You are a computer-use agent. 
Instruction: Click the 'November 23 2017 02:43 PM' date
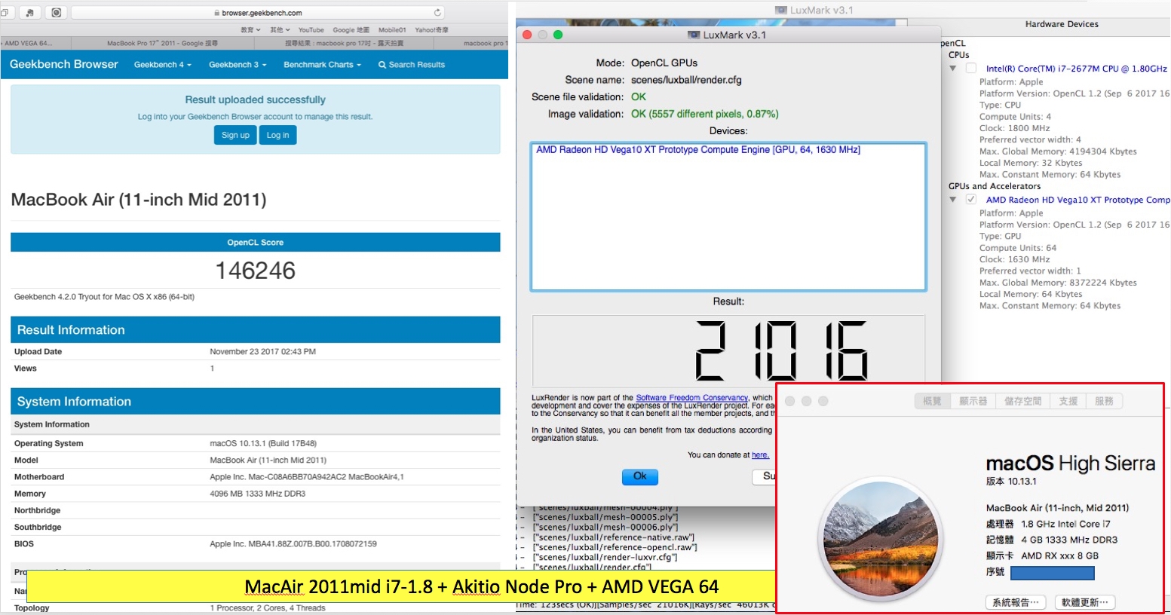point(262,352)
